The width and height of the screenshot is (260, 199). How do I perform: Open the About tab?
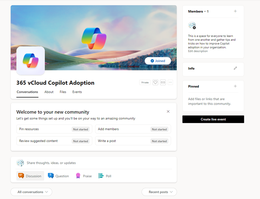click(x=49, y=92)
